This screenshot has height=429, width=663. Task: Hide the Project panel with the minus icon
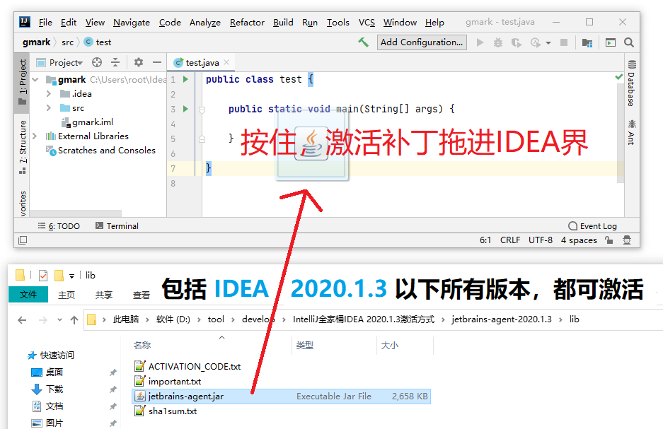pyautogui.click(x=157, y=62)
